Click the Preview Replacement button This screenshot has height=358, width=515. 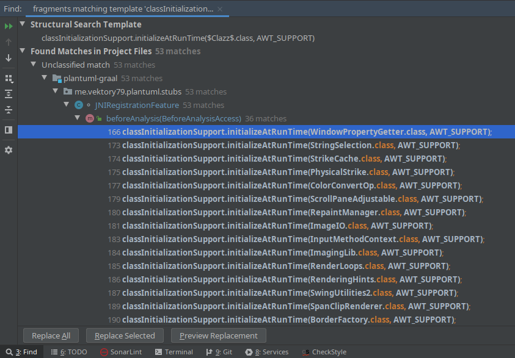pos(219,335)
